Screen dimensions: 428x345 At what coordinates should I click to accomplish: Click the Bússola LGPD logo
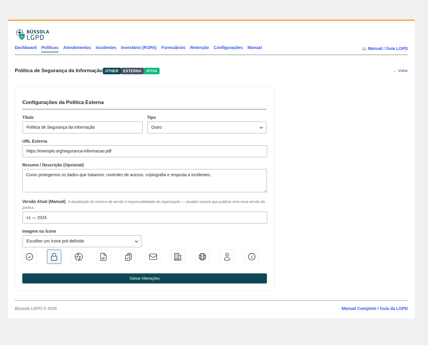(32, 34)
